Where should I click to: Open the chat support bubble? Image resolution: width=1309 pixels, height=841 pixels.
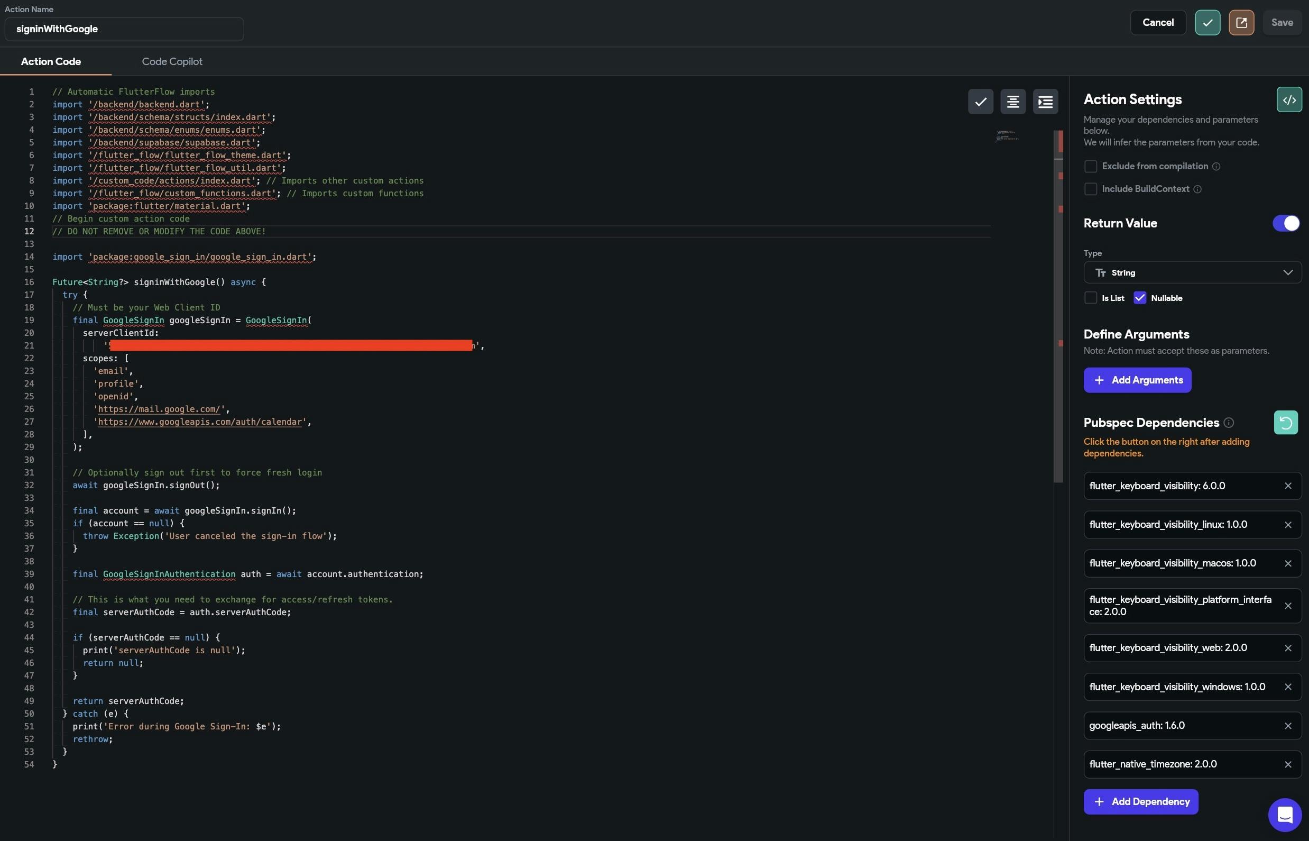coord(1285,815)
